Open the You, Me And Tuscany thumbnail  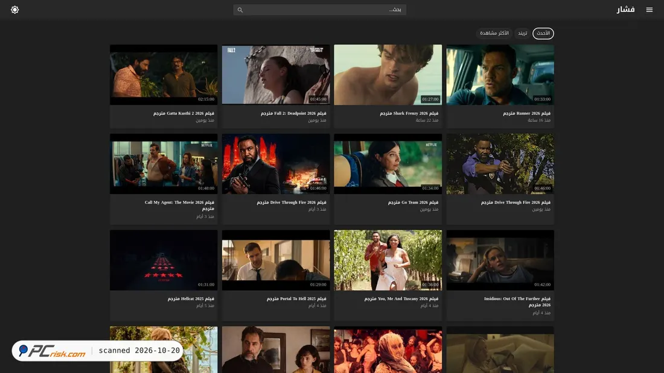pos(388,260)
